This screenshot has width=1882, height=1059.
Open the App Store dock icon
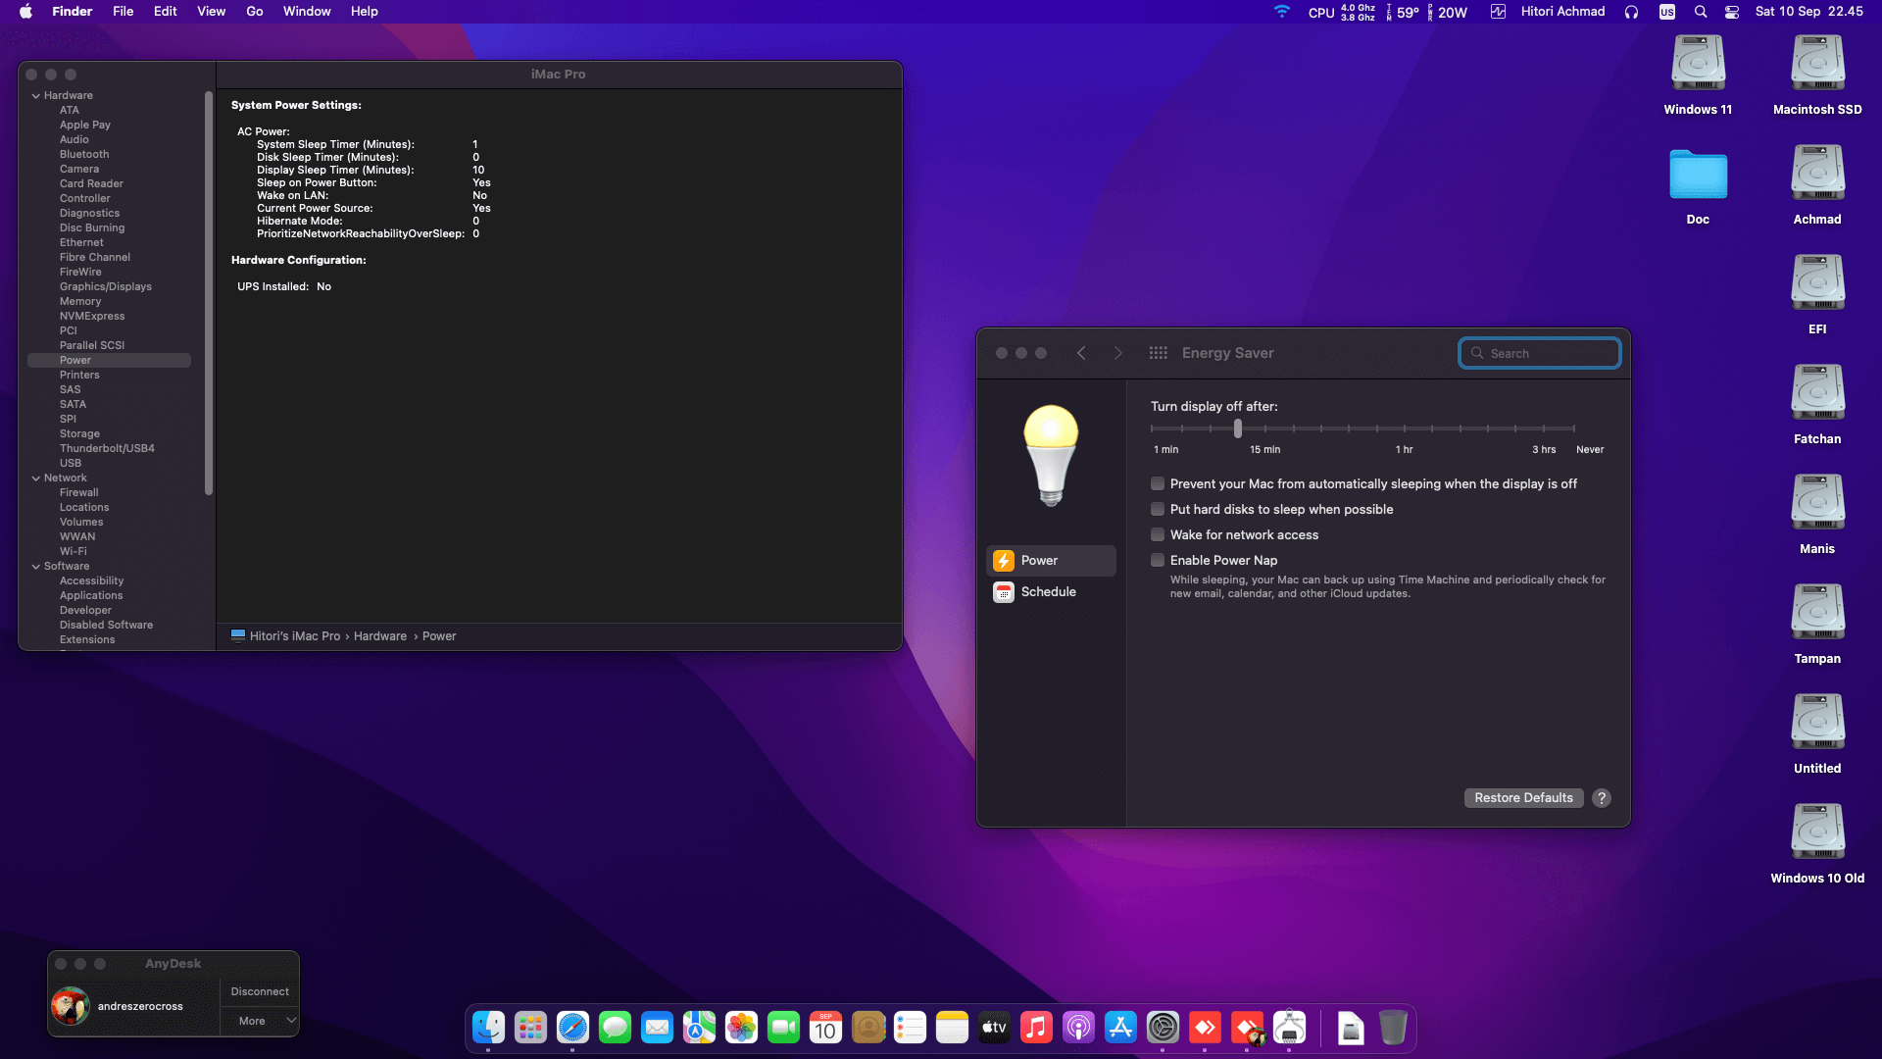1120,1028
